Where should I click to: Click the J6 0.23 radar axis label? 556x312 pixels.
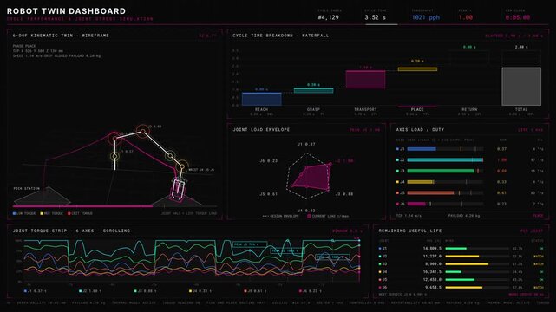268,161
